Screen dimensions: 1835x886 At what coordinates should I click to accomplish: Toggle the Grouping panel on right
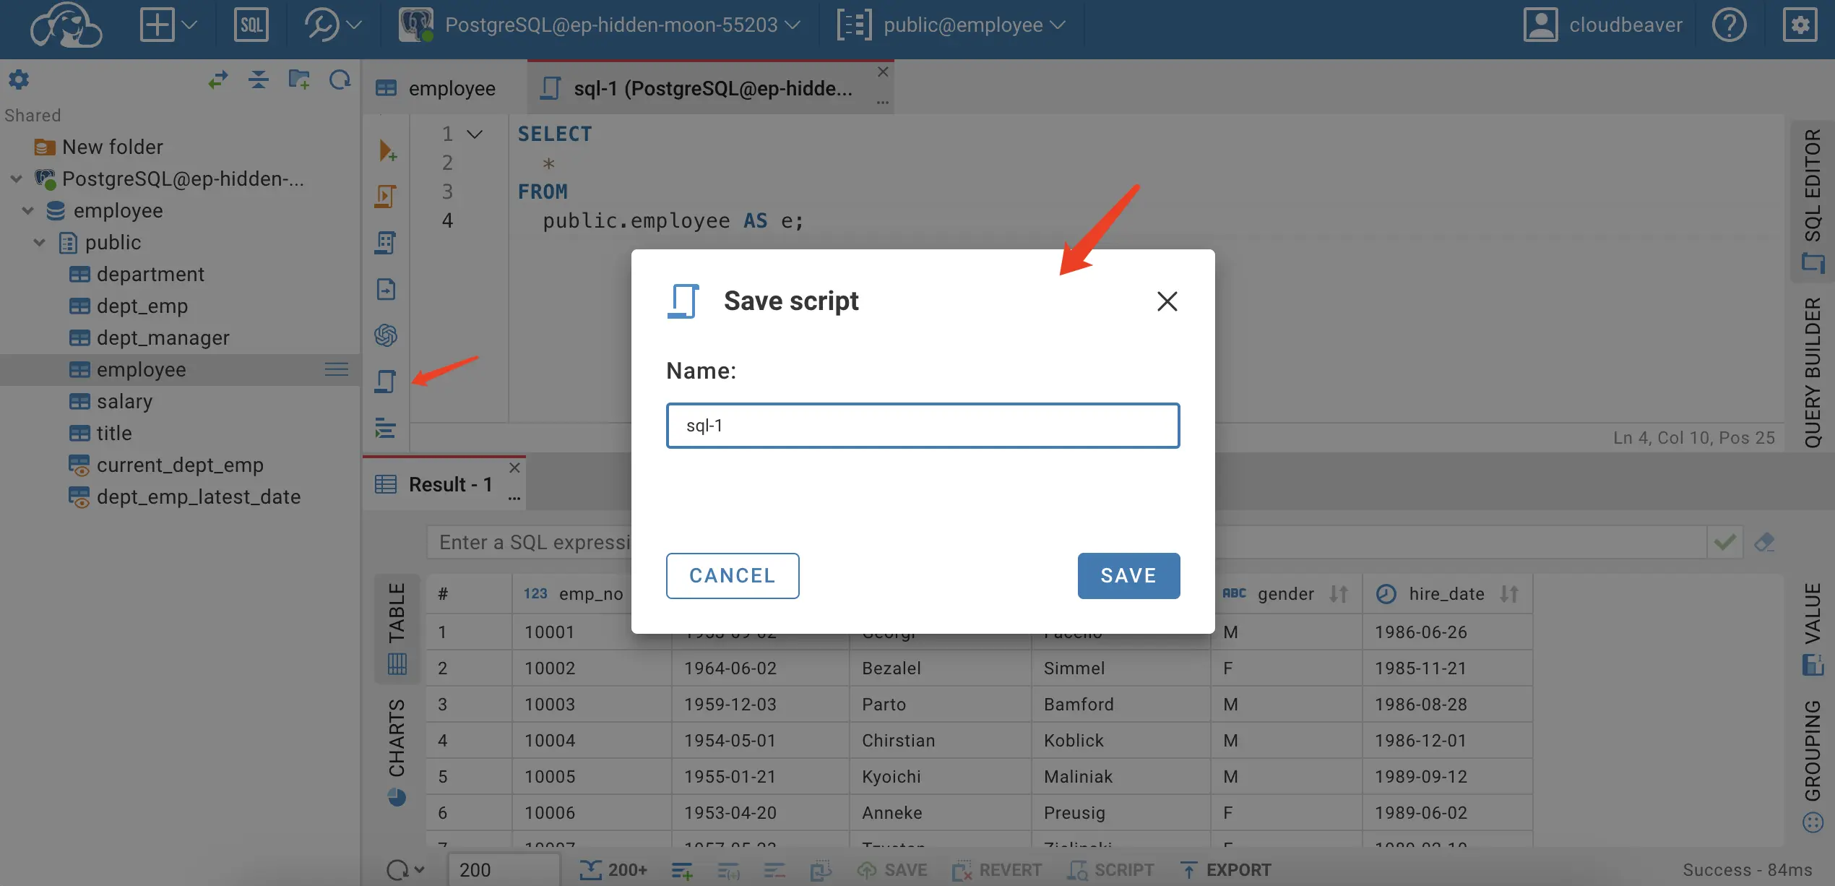(x=1813, y=756)
